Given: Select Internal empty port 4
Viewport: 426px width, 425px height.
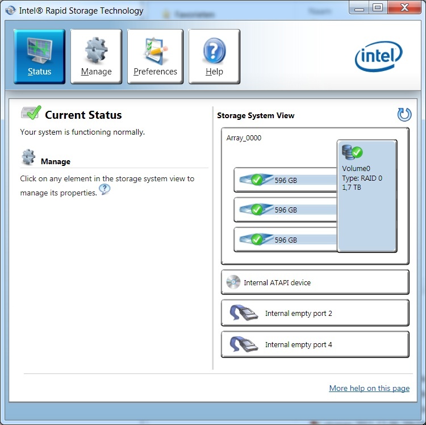Looking at the screenshot, I should [x=315, y=344].
